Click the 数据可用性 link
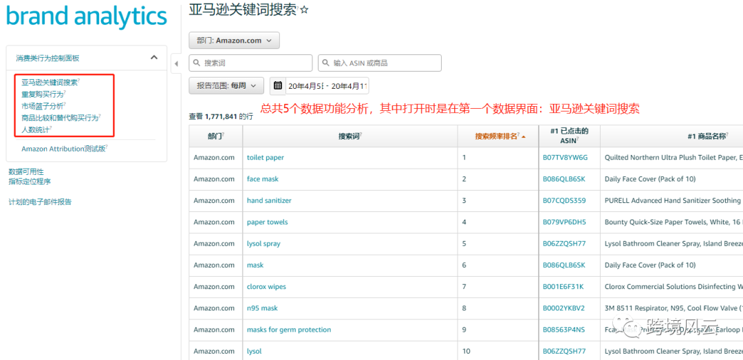The height and width of the screenshot is (360, 743). [x=26, y=171]
